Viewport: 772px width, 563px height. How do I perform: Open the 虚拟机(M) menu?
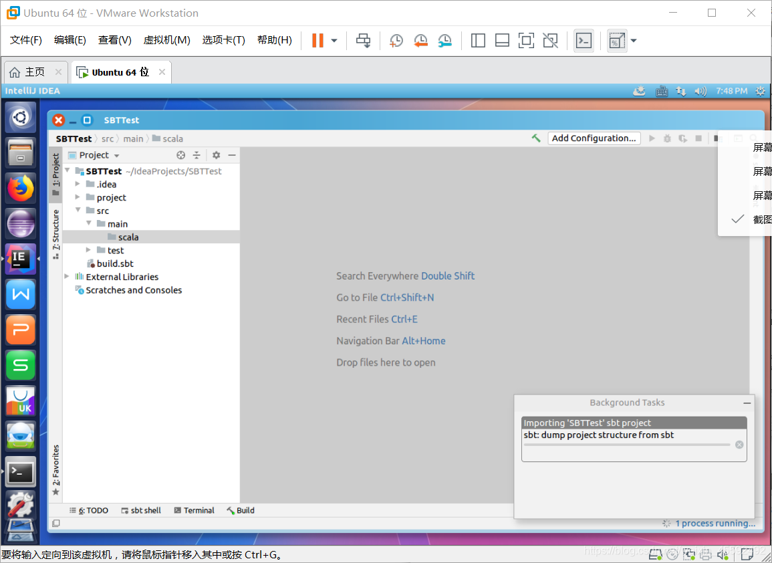[166, 39]
